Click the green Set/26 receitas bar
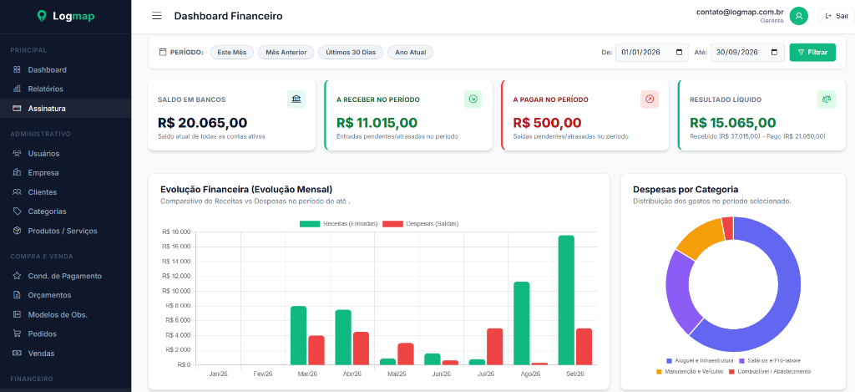855x392 pixels. (x=566, y=300)
